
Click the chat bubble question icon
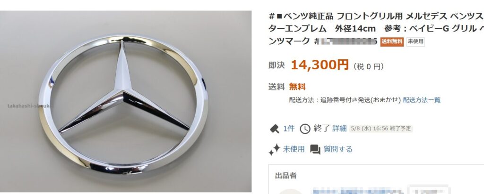point(315,149)
